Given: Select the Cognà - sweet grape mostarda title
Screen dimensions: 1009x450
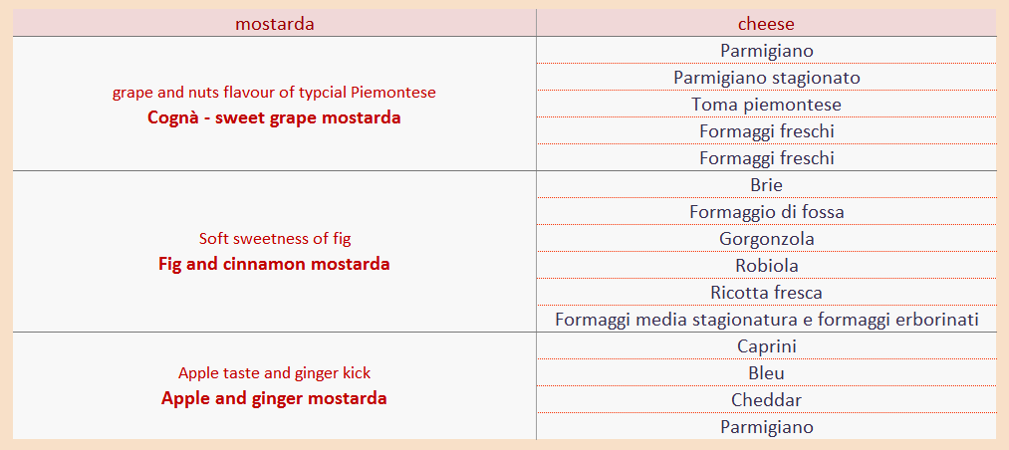Looking at the screenshot, I should (274, 117).
